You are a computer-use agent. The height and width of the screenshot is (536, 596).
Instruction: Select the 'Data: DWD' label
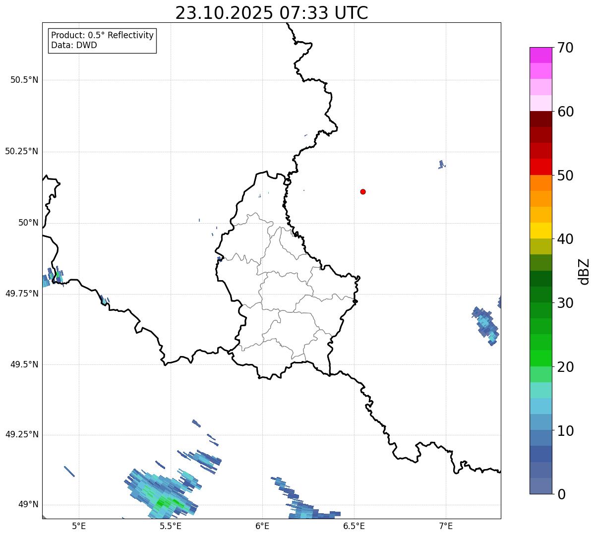[74, 45]
